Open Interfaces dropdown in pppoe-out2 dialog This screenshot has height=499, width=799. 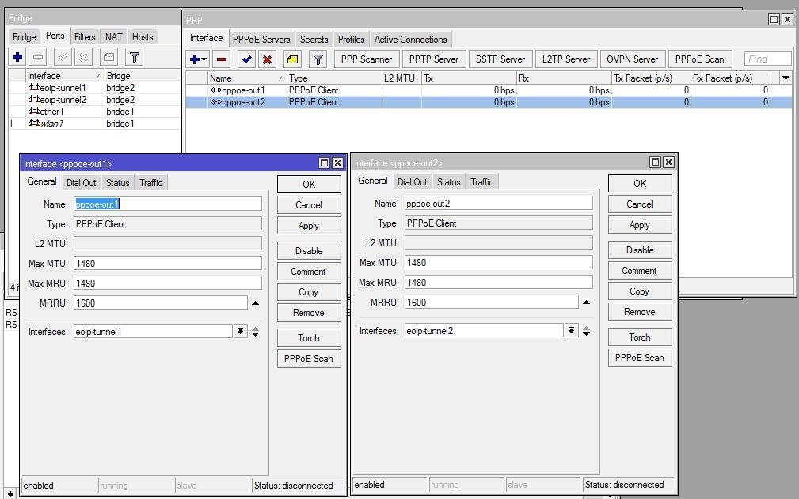click(x=571, y=331)
